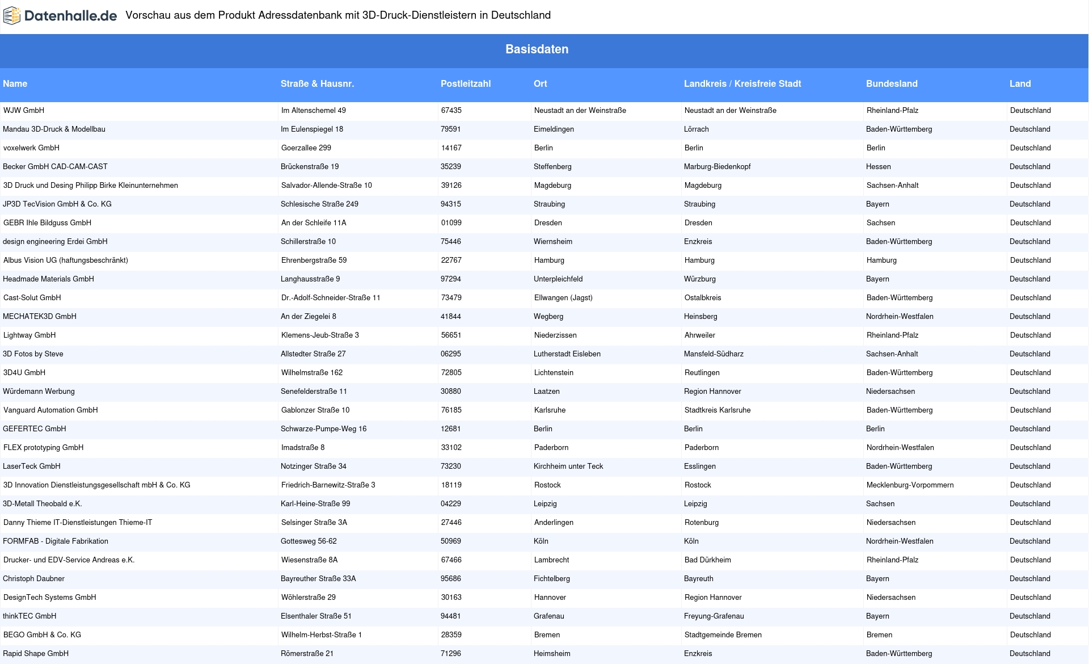Select district Stadtgemeinde Bremen
This screenshot has height=664, width=1089.
pyautogui.click(x=723, y=634)
